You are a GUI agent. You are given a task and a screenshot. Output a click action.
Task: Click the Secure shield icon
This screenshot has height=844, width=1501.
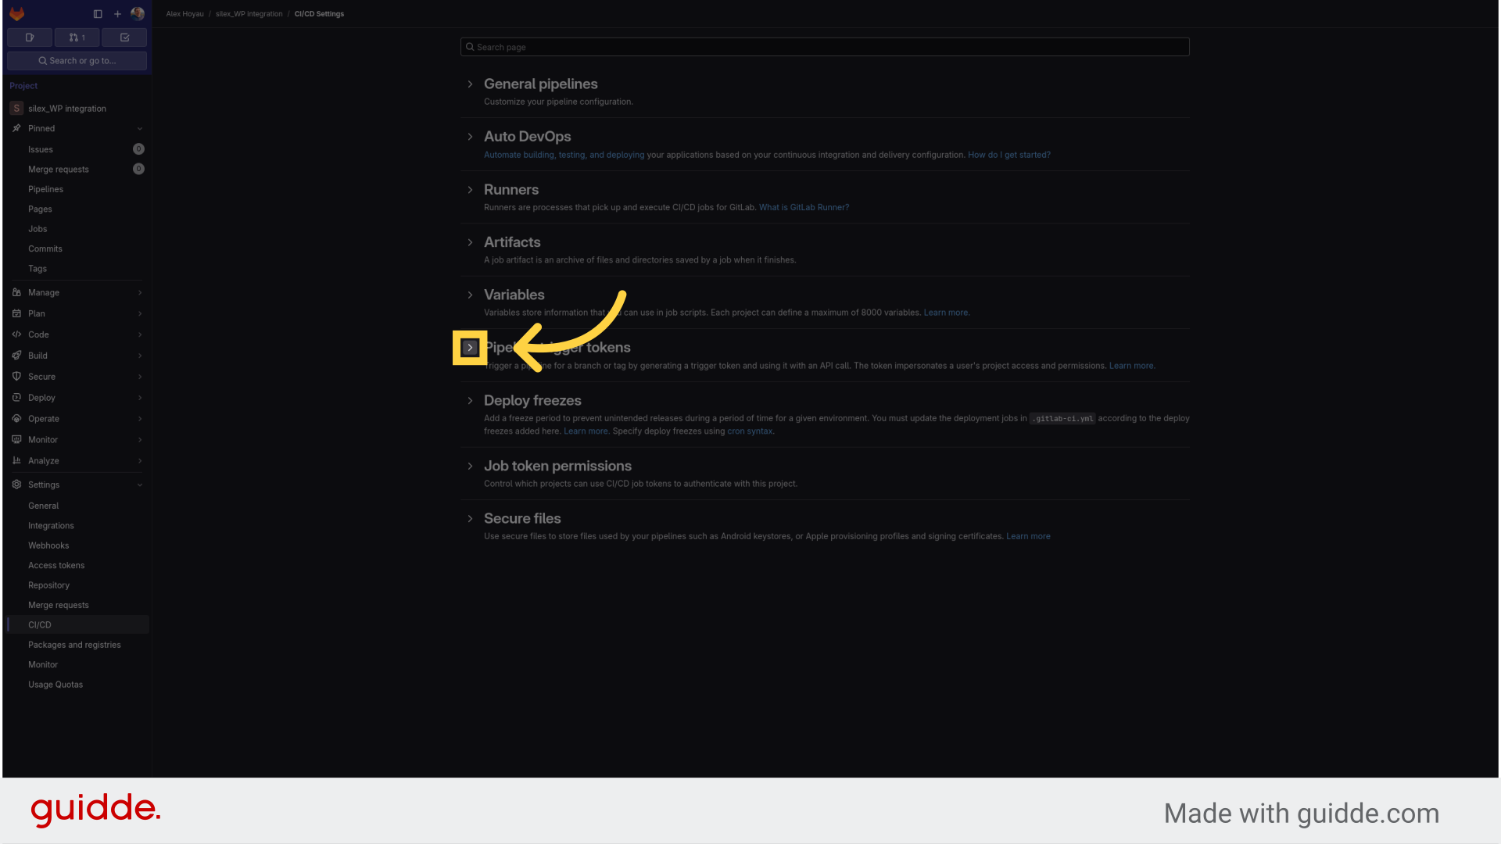[x=16, y=377]
